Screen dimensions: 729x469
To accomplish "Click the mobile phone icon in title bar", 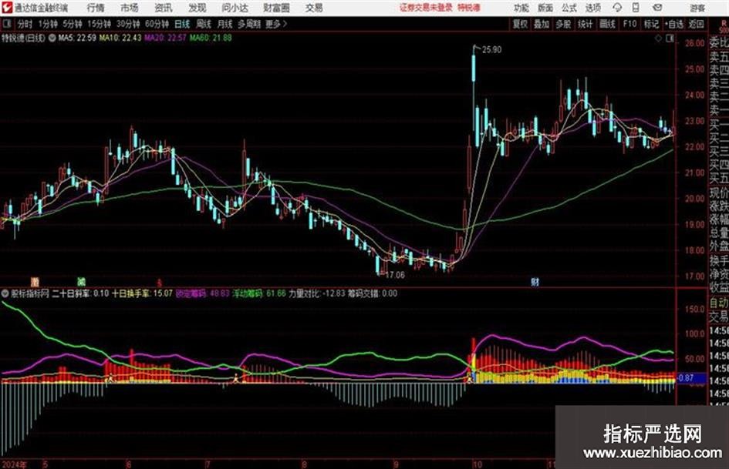I will (x=636, y=8).
